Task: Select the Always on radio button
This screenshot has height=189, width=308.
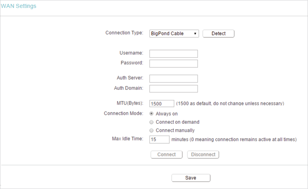Action: [151, 114]
